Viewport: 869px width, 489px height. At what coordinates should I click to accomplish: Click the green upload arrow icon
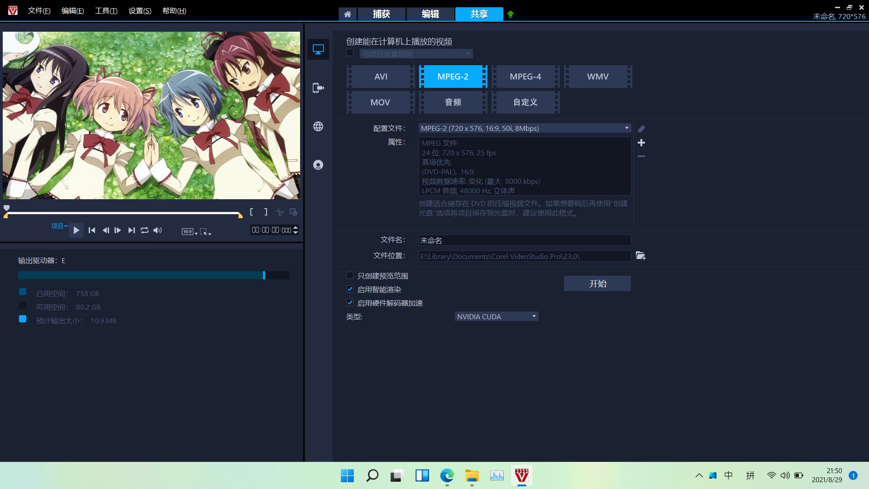click(x=511, y=14)
